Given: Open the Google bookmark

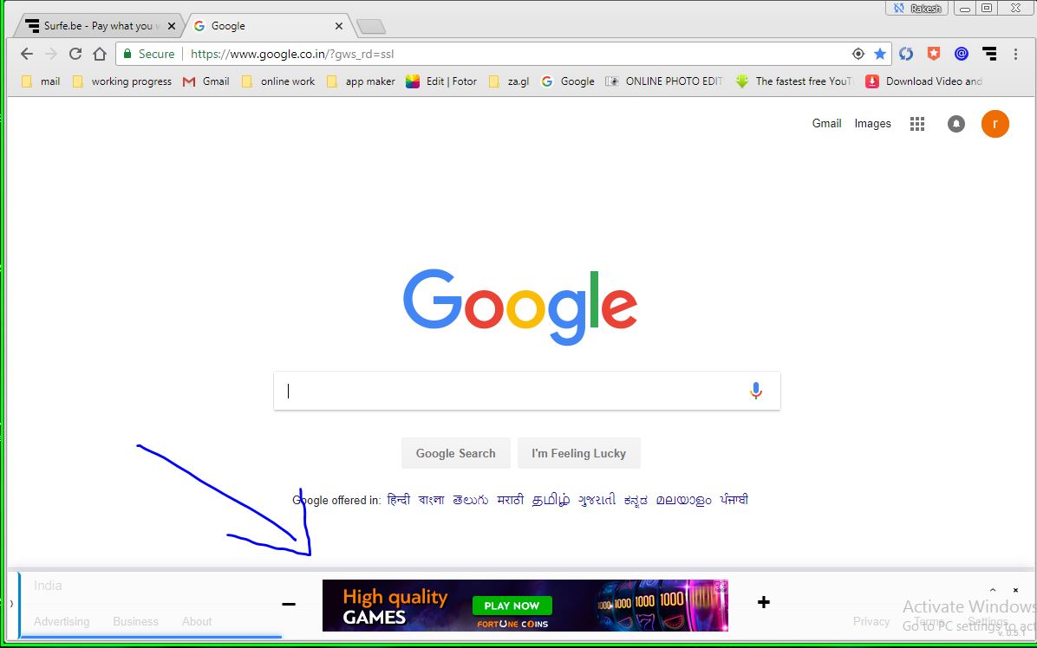Looking at the screenshot, I should 568,81.
